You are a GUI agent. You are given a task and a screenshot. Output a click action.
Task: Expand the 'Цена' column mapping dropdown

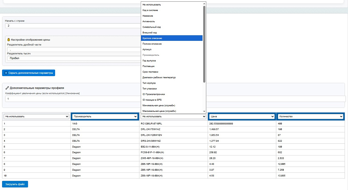tap(242, 117)
